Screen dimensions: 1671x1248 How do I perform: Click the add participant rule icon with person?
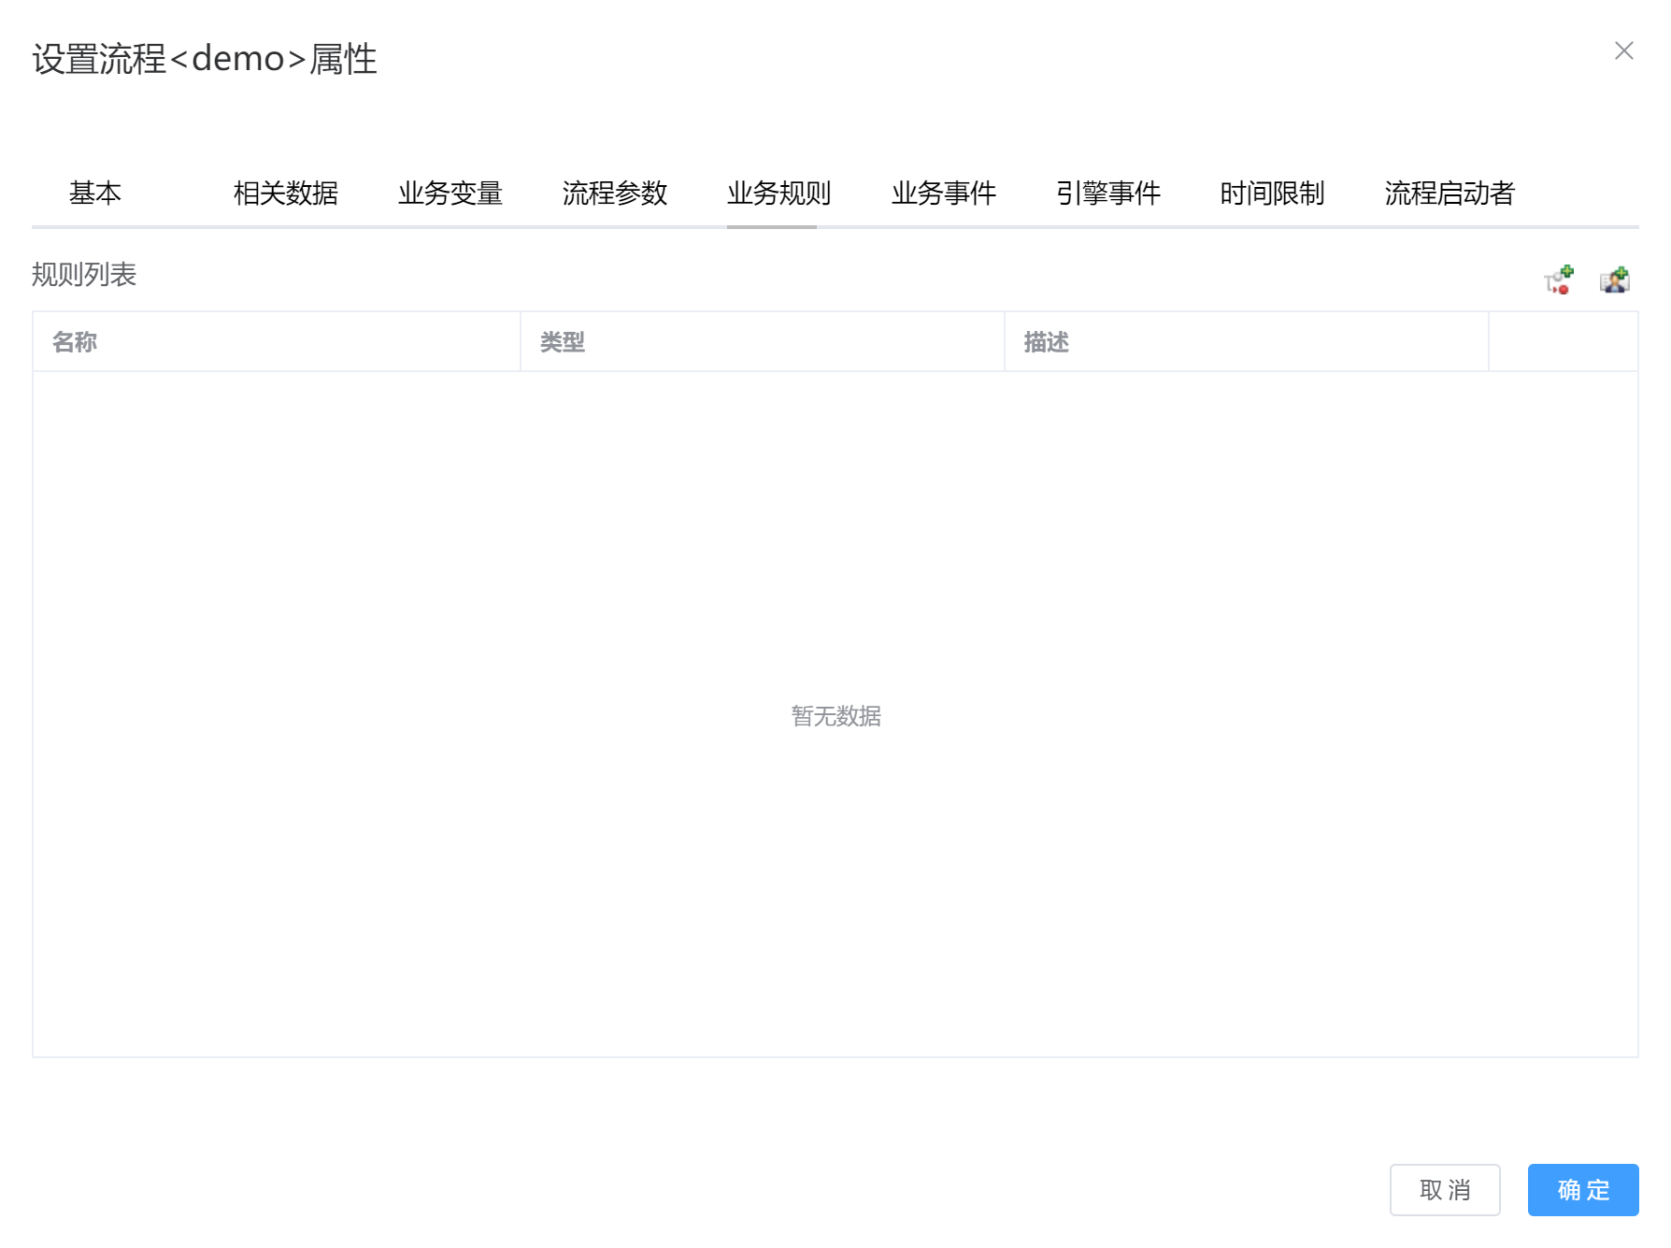click(x=1615, y=280)
